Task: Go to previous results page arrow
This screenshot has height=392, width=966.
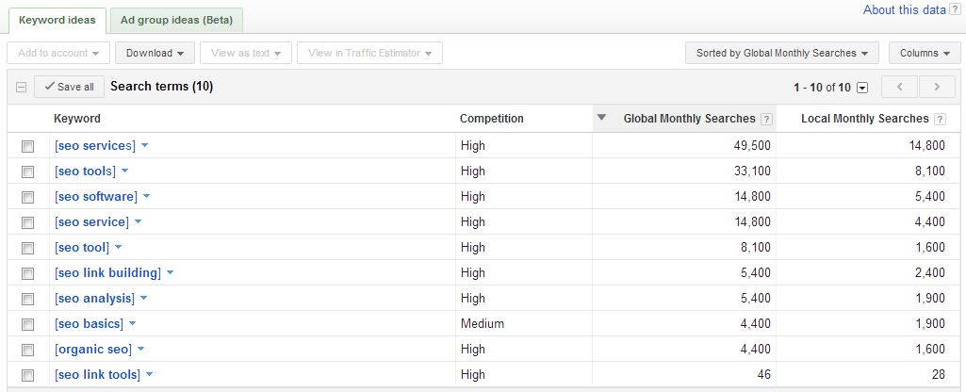Action: point(899,87)
